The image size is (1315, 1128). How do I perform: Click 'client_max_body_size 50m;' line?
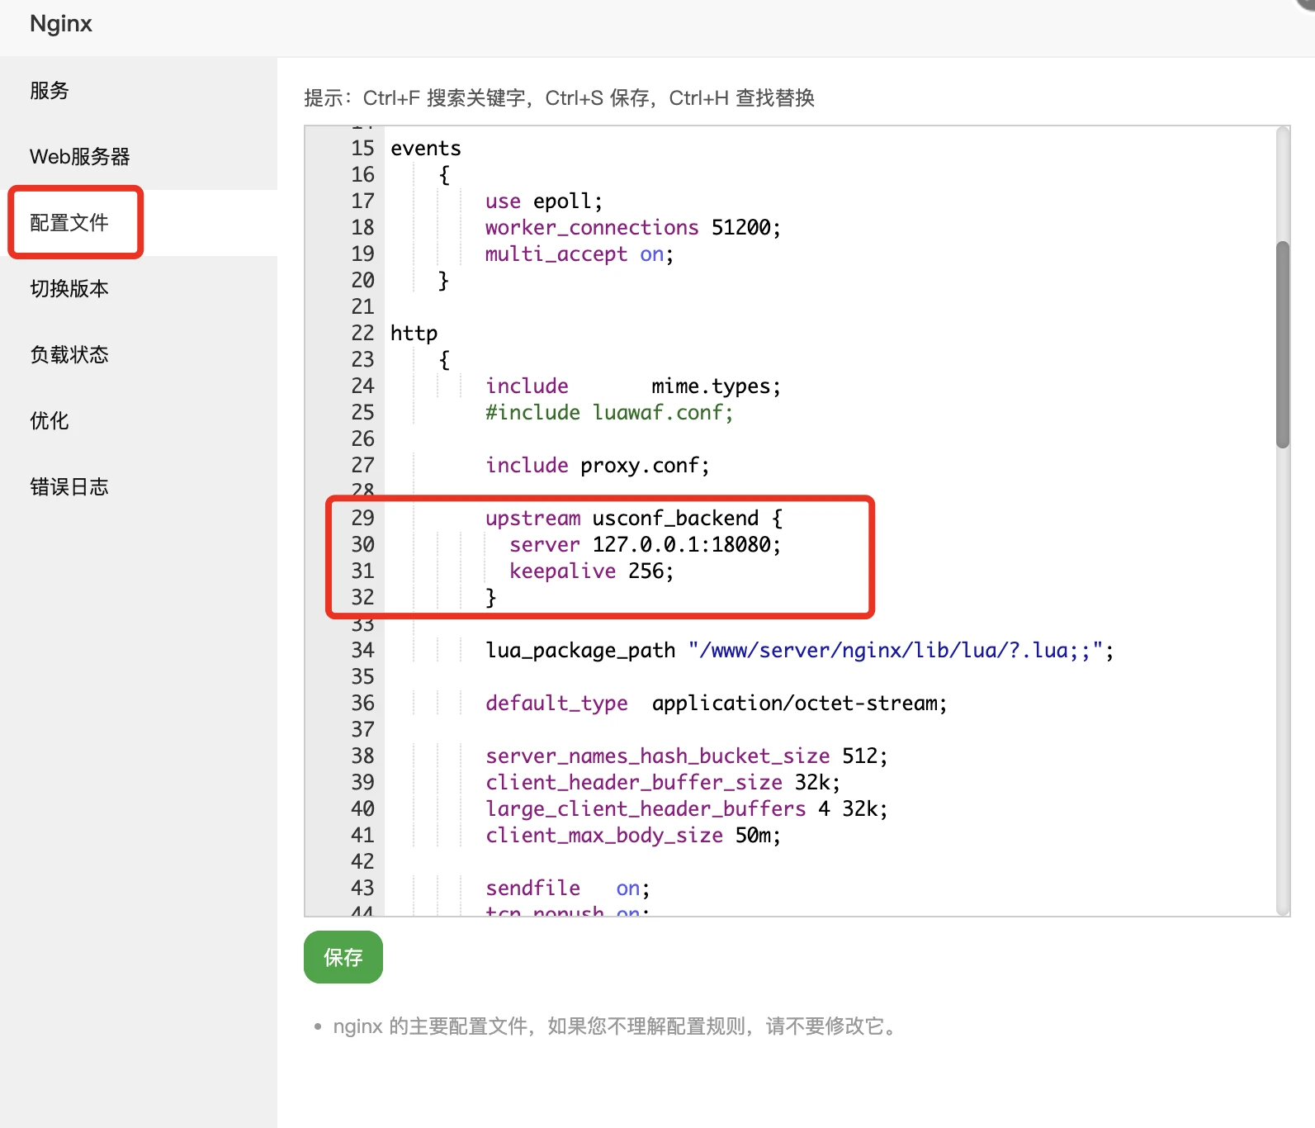click(633, 836)
